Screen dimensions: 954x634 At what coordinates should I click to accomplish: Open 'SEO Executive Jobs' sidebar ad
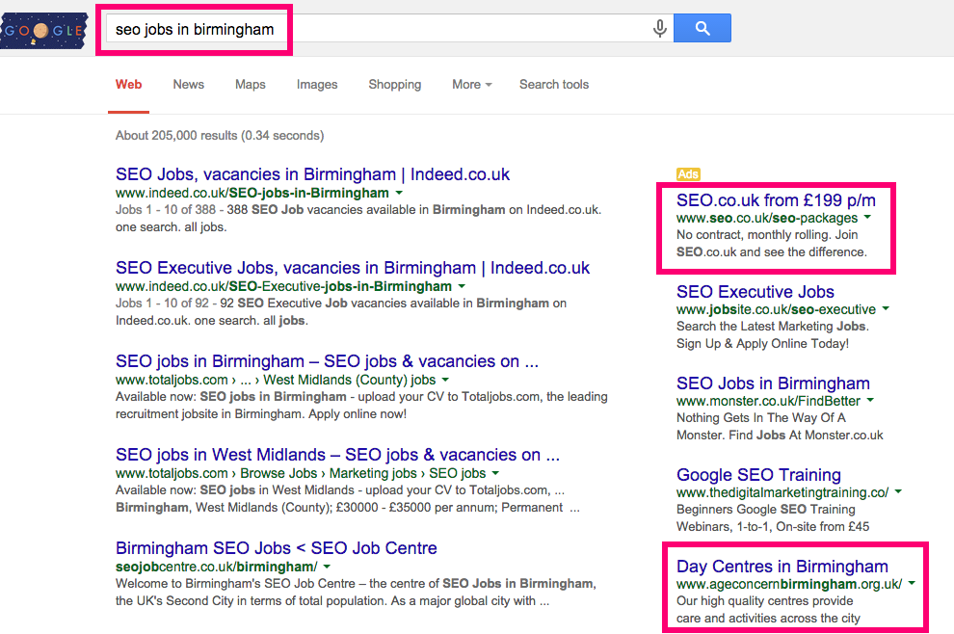755,291
